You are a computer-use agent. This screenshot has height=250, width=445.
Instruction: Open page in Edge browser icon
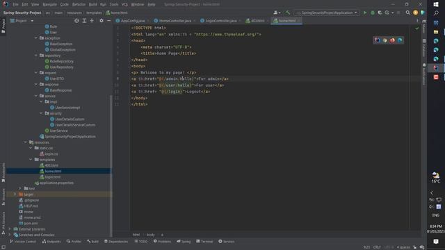pos(400,40)
